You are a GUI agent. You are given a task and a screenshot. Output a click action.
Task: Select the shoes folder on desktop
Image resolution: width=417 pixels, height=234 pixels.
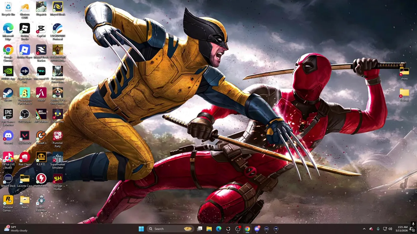[x=404, y=73]
